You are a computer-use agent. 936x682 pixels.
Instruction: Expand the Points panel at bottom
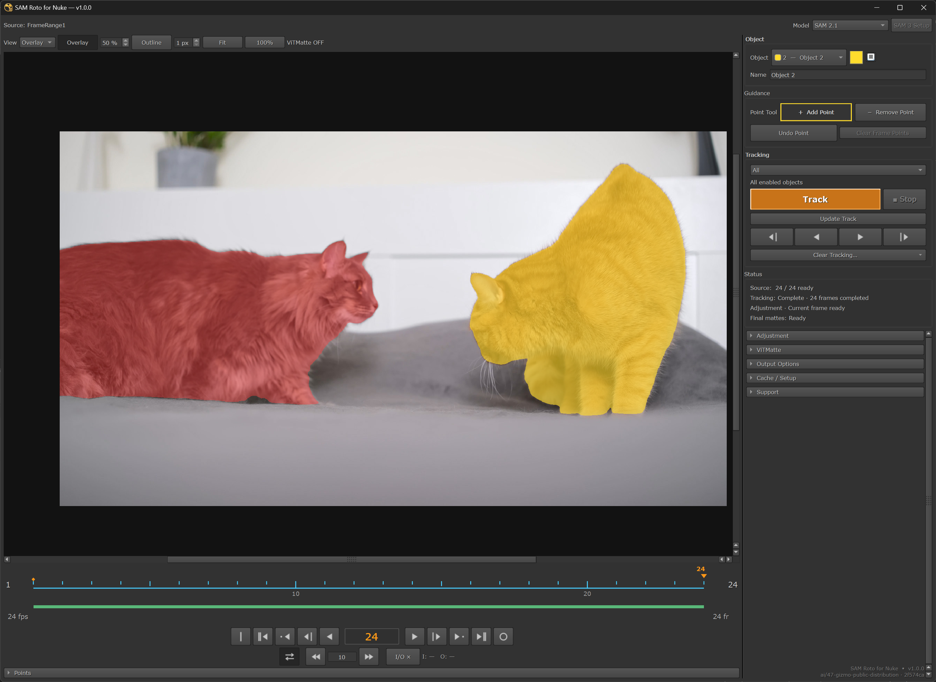point(371,673)
